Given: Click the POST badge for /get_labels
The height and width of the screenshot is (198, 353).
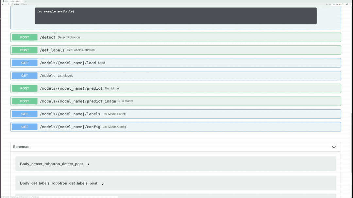Looking at the screenshot, I should click(x=25, y=50).
